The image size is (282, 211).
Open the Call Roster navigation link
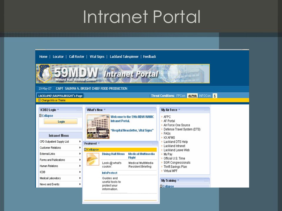click(x=77, y=57)
